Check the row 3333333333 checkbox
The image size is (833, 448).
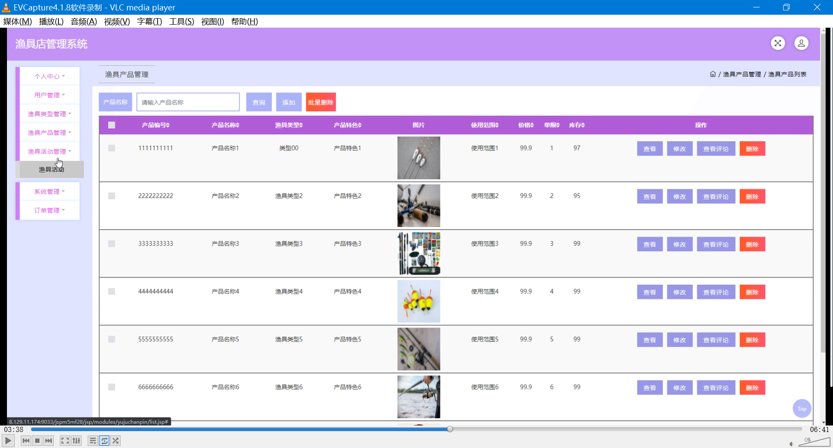click(112, 244)
